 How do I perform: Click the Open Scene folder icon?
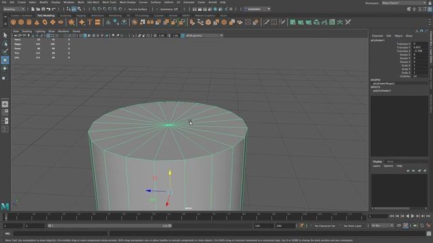(38, 9)
